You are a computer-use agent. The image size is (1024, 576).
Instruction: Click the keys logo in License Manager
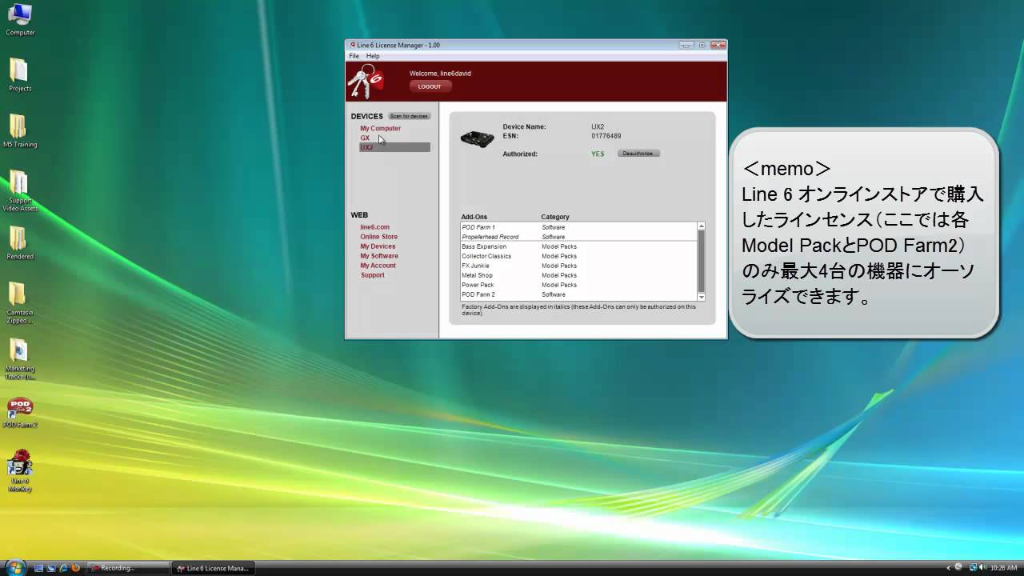click(366, 81)
